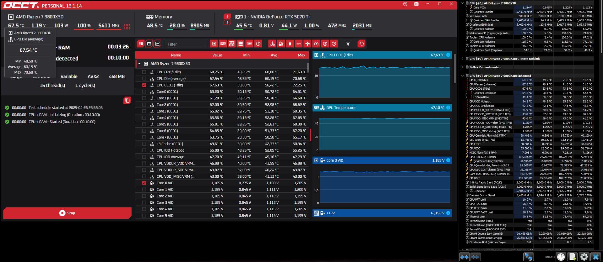This screenshot has height=262, width=603.
Task: Sort the sensor table by Avg column
Action: [x=274, y=55]
